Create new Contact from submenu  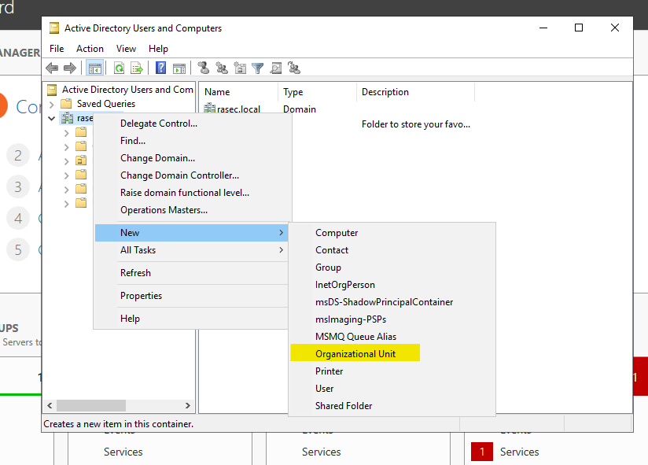[392, 250]
